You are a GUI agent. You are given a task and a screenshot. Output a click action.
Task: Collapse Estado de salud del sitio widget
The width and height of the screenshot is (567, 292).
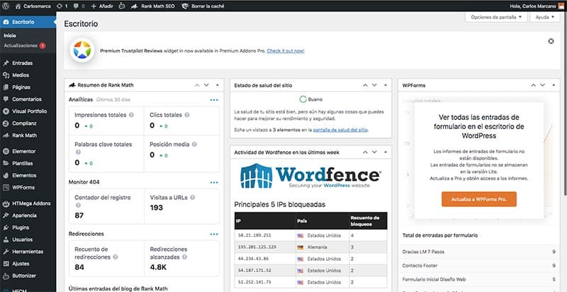coord(386,85)
